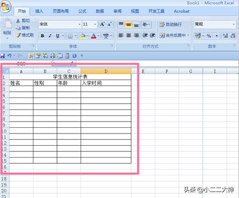Apply red font color A

click(94, 36)
